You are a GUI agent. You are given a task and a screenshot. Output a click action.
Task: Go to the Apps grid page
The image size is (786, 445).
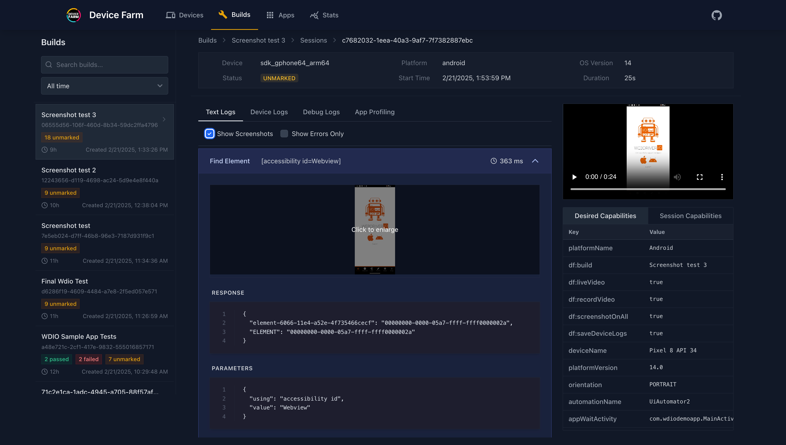click(280, 15)
